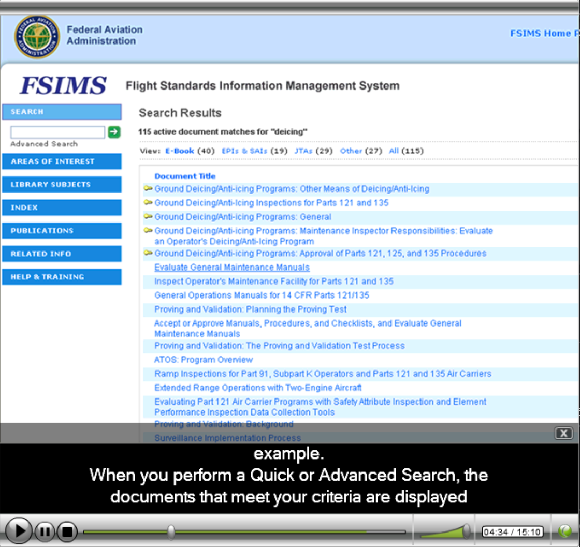Image resolution: width=580 pixels, height=547 pixels.
Task: Open Evaluate an Operator's Deicing/Anti-Icing Program document
Action: coord(324,236)
